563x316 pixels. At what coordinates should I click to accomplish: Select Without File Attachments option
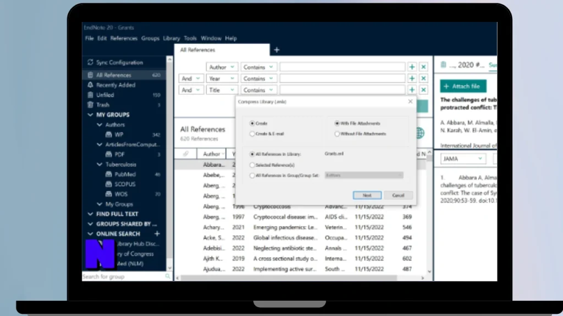tap(337, 134)
